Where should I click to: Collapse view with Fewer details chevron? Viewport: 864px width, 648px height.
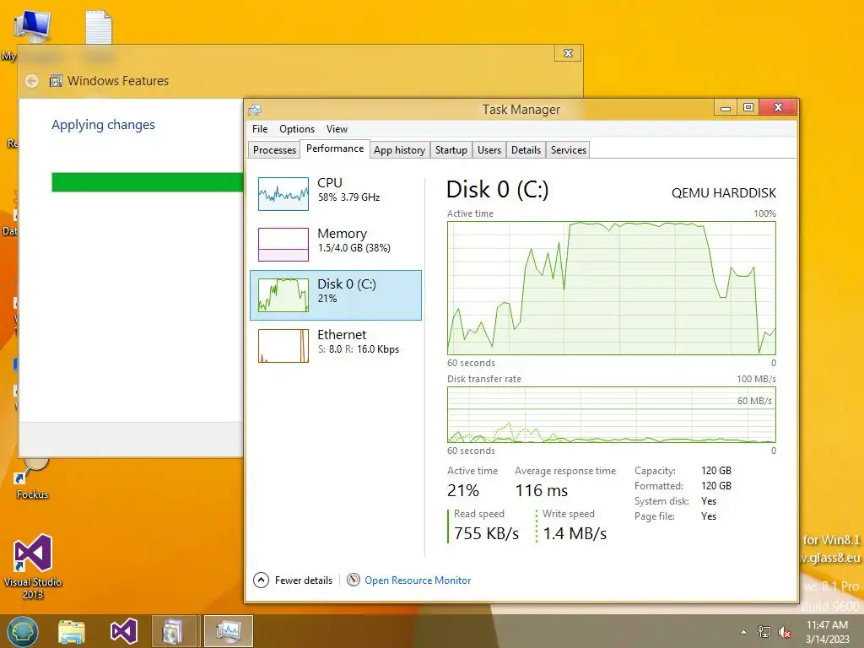click(x=262, y=580)
